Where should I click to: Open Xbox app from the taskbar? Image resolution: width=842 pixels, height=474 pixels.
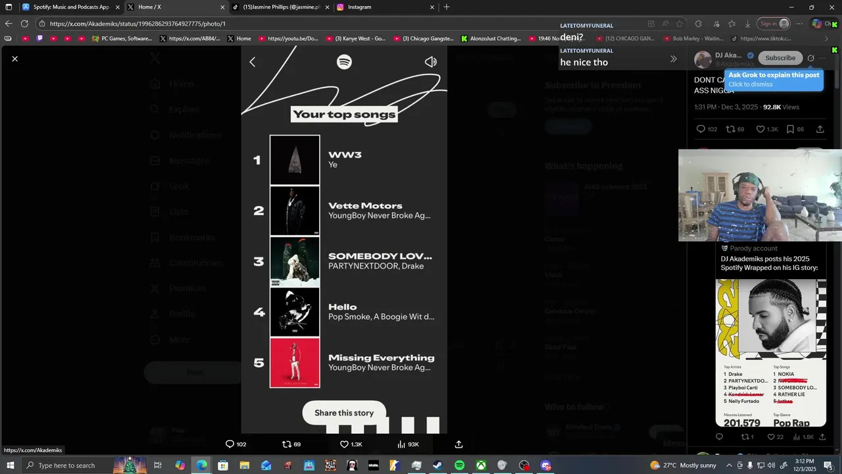click(x=481, y=465)
